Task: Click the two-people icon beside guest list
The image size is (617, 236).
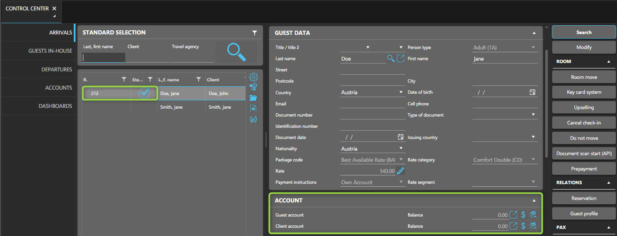Action: point(253,119)
